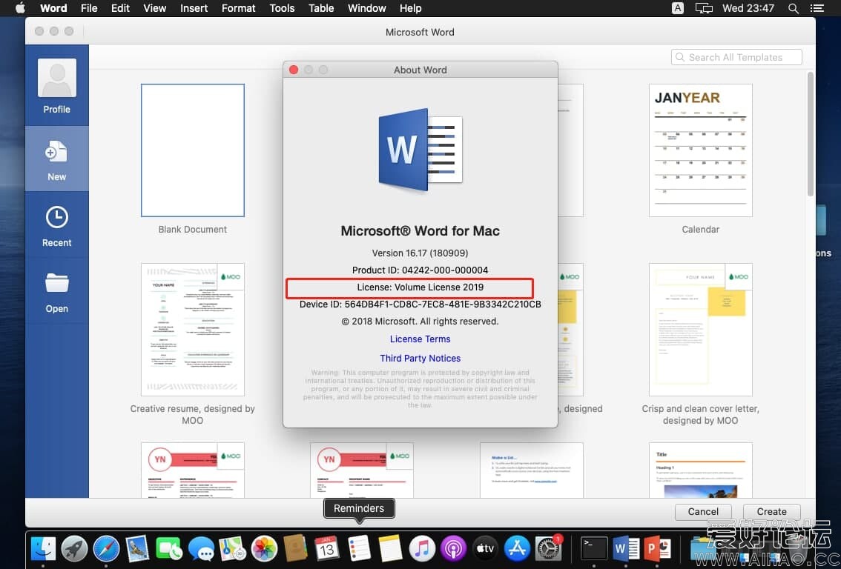Screen dimensions: 841x569
Task: Open the Profile sidebar icon
Action: click(56, 87)
